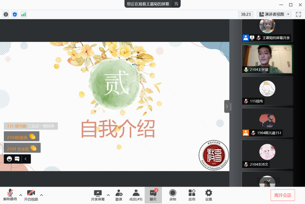Click the 共享屏幕 share screen icon

(98, 193)
